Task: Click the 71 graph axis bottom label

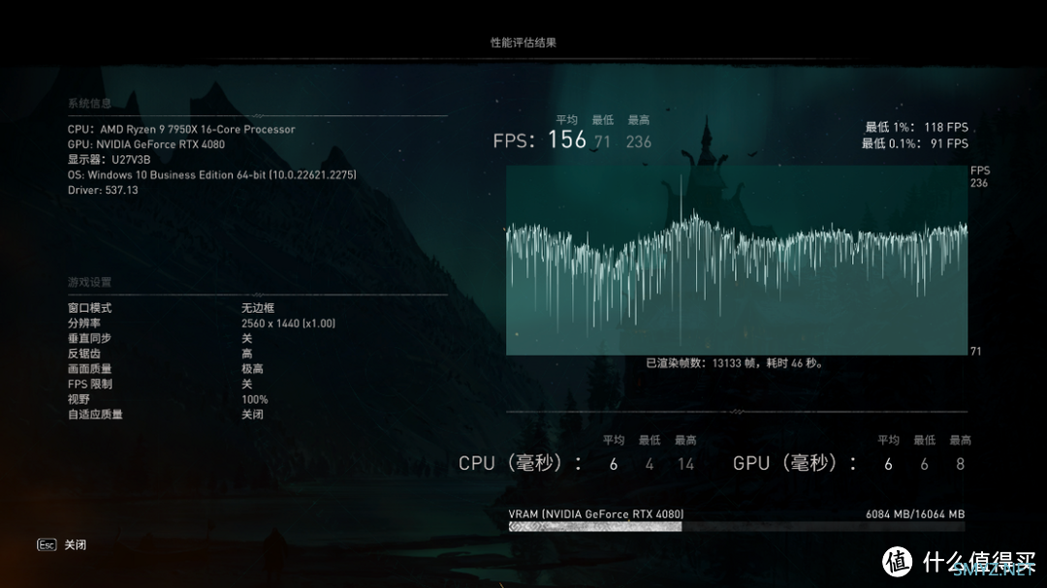Action: pyautogui.click(x=975, y=351)
